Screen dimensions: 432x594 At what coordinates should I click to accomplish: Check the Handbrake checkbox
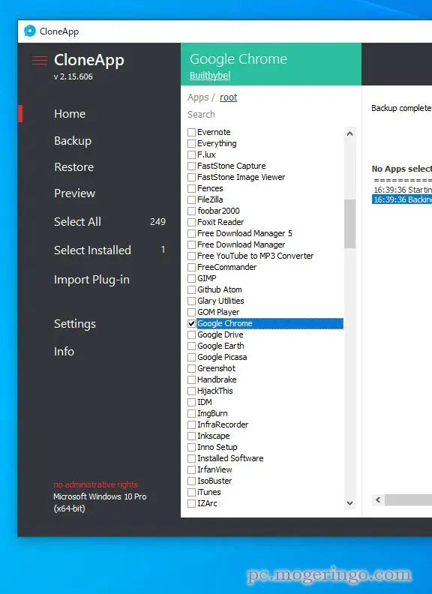[x=192, y=379]
